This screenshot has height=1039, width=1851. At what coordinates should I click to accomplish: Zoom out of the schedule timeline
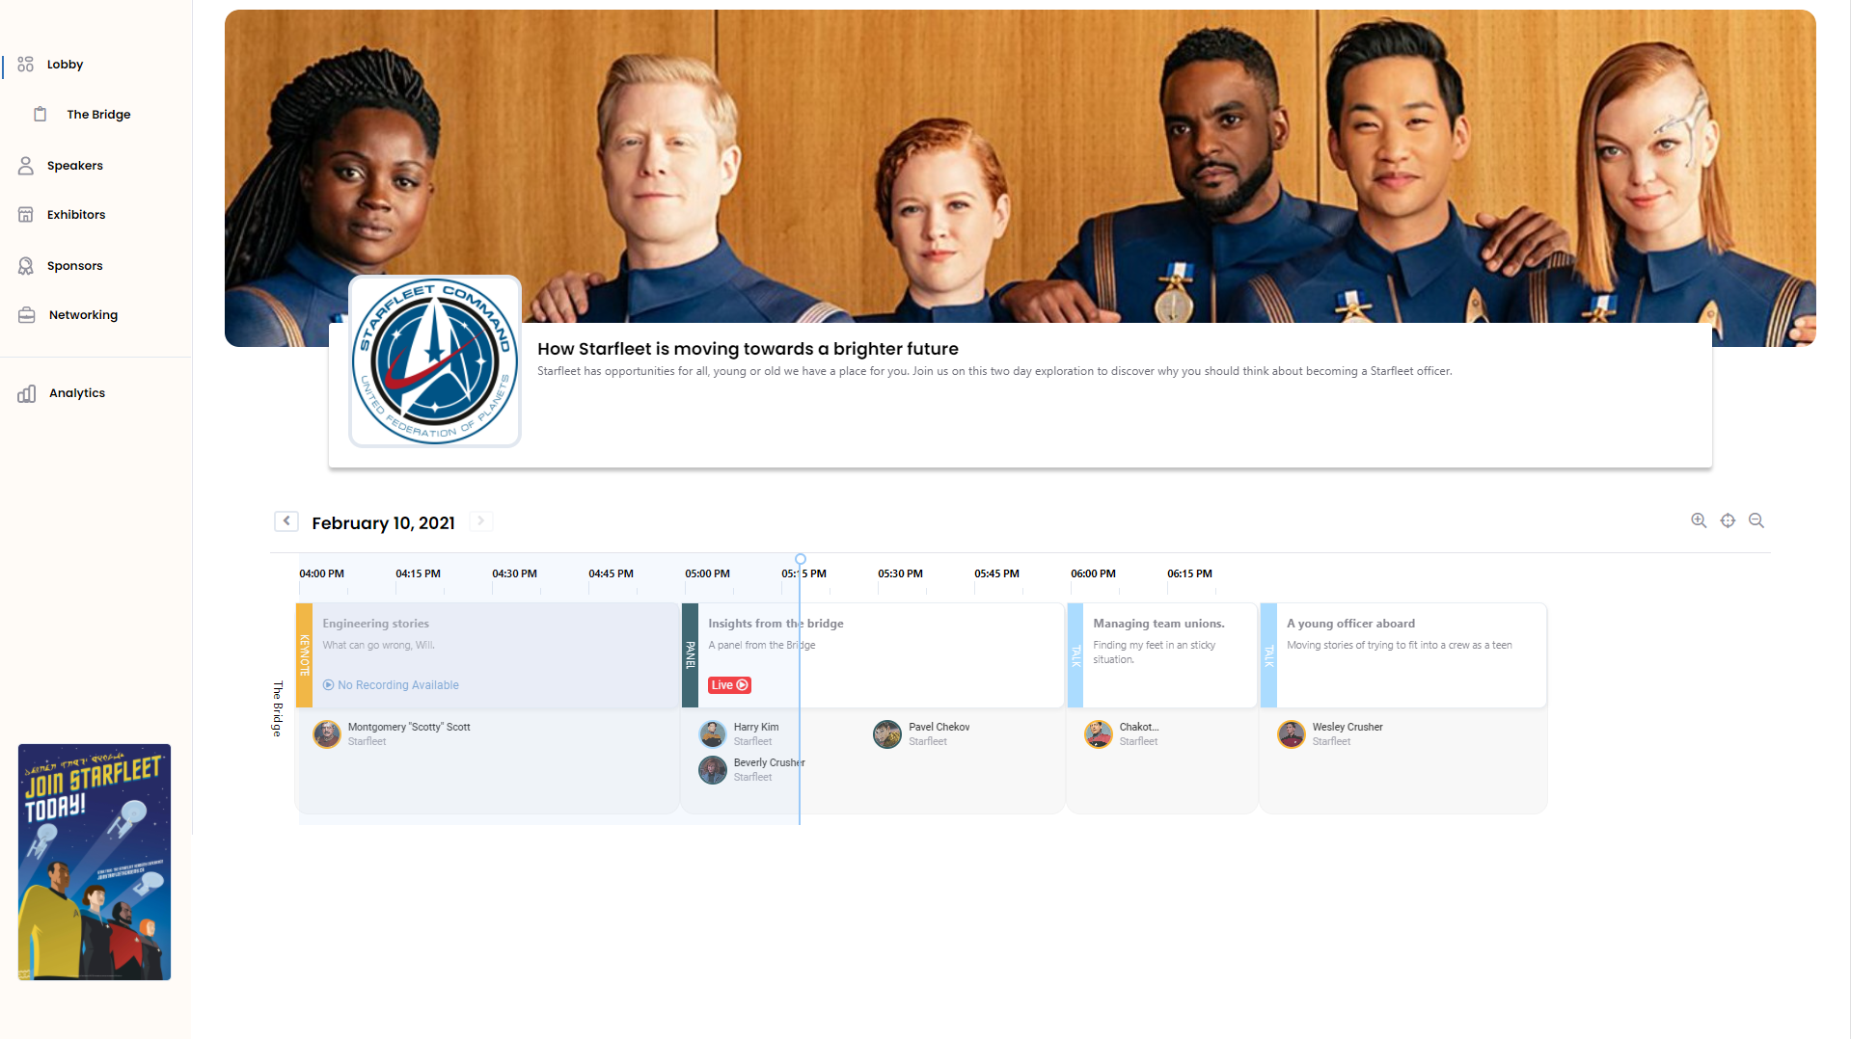point(1756,520)
